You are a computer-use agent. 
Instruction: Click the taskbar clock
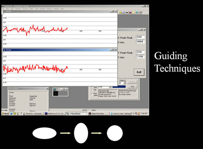[144, 114]
